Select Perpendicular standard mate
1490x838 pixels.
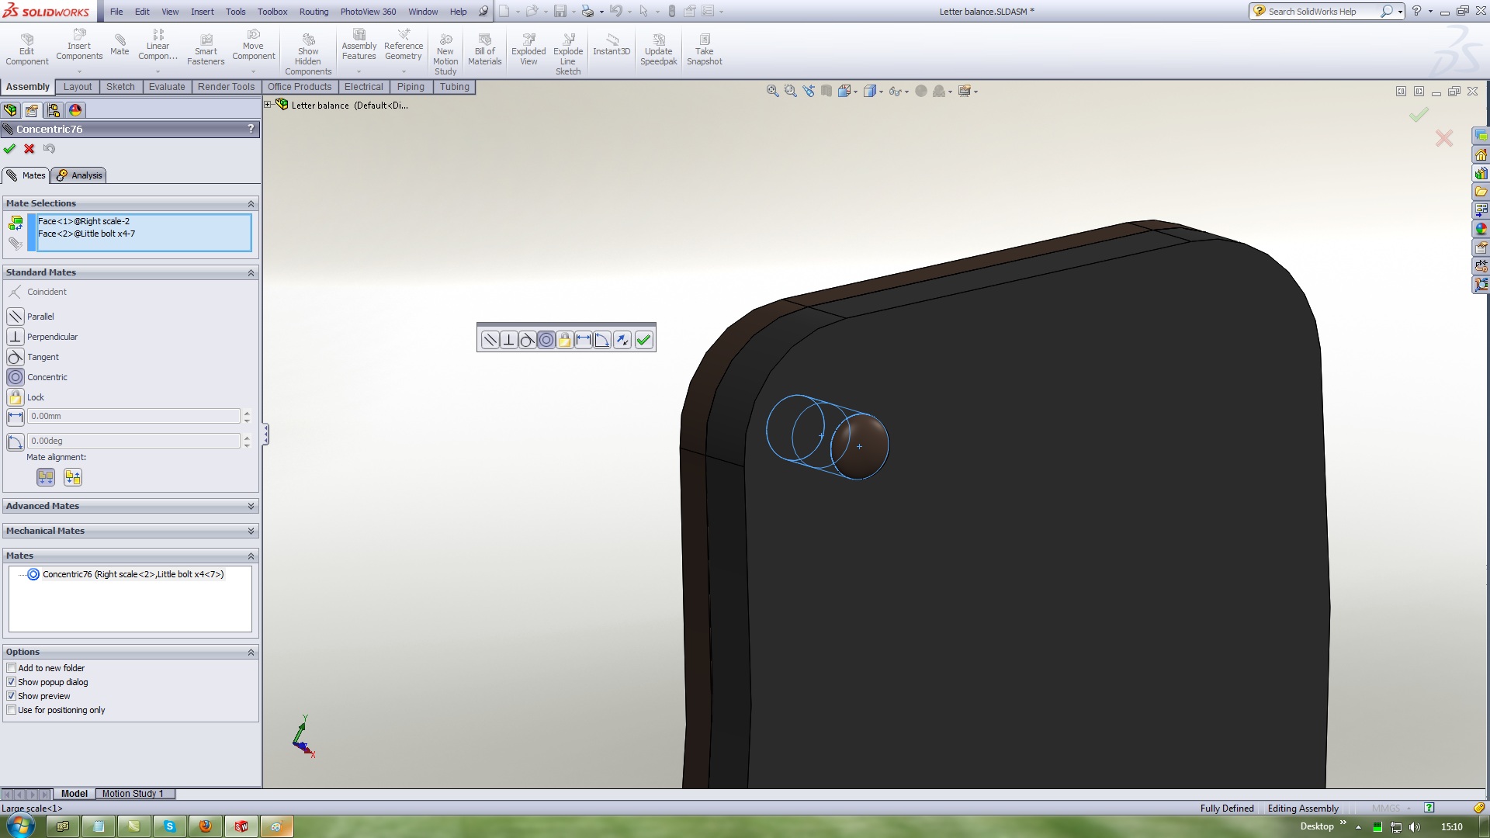[x=16, y=337]
